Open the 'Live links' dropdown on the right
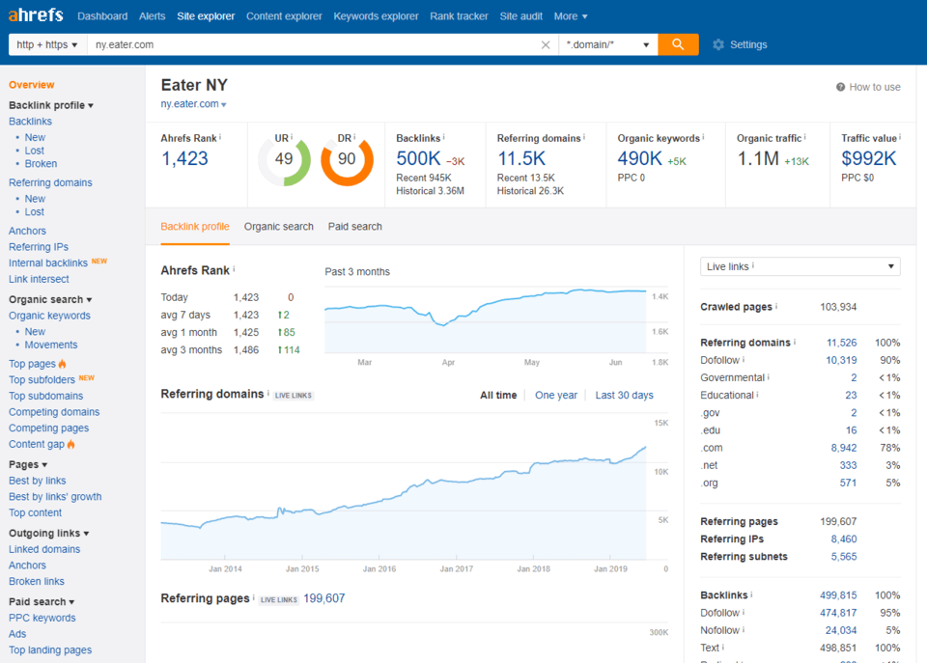The width and height of the screenshot is (927, 663). (x=800, y=266)
